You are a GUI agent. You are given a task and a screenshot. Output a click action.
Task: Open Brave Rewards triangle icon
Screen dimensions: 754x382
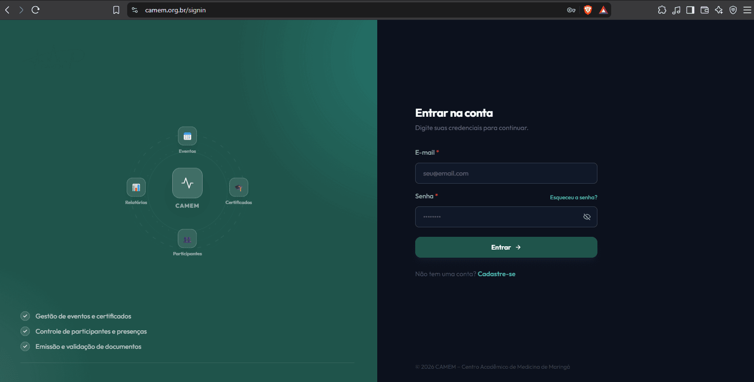[x=603, y=10]
